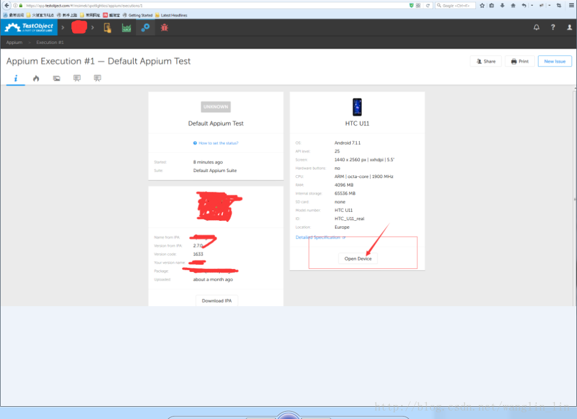Go to the Appium breadcrumb

(x=15, y=42)
